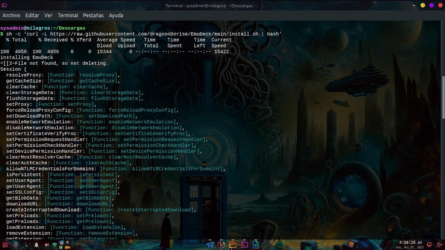Mute audio via the speaker tray icon
Screen dimensions: 445x250
point(47,245)
